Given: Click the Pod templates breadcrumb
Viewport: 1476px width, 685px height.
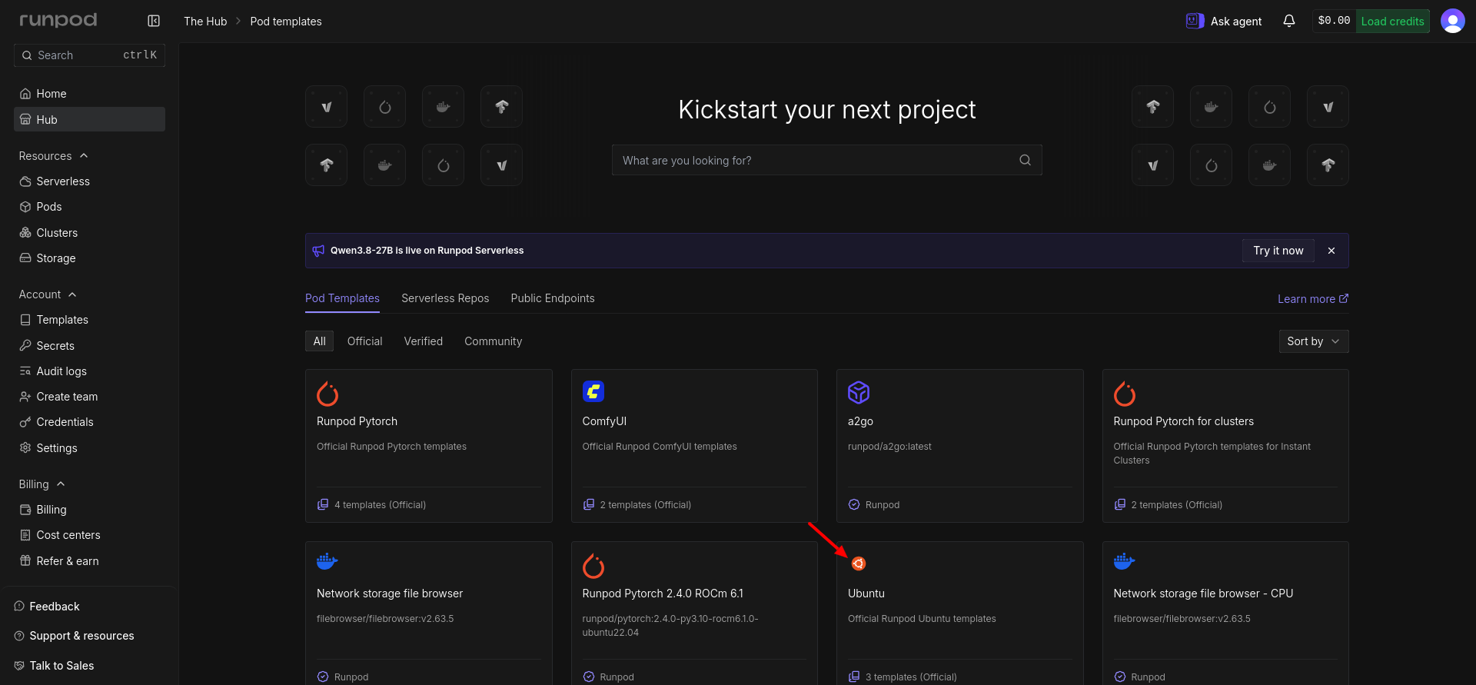Looking at the screenshot, I should (x=286, y=22).
